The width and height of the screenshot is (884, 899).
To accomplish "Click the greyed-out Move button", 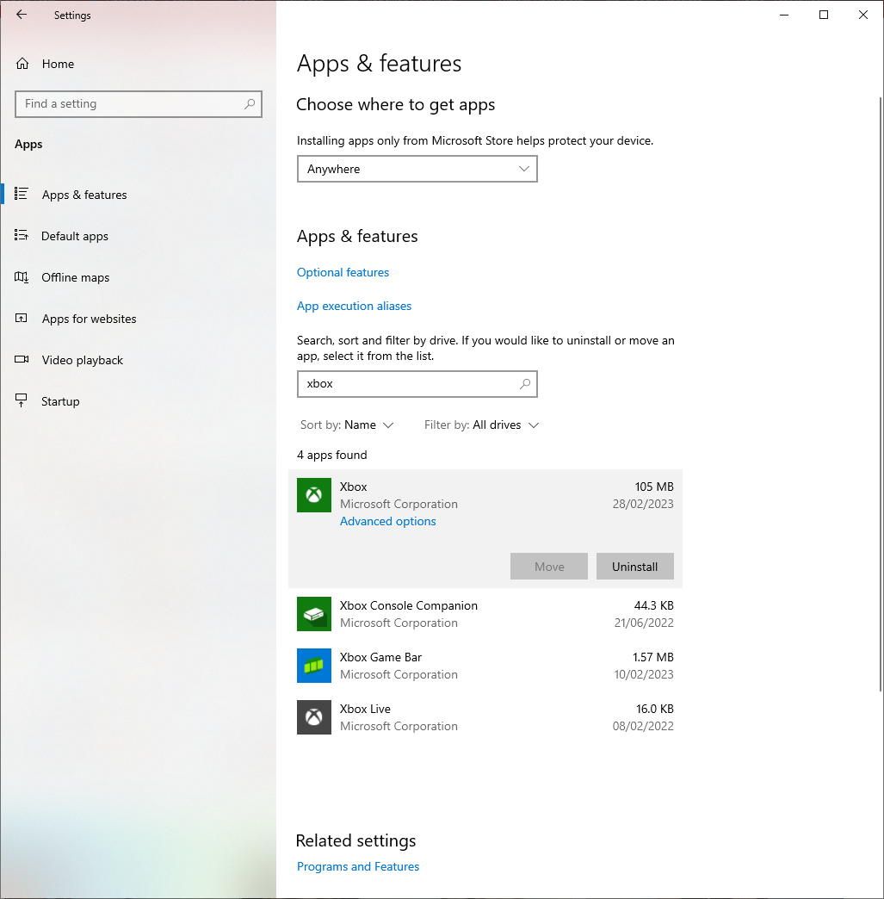I will point(549,567).
